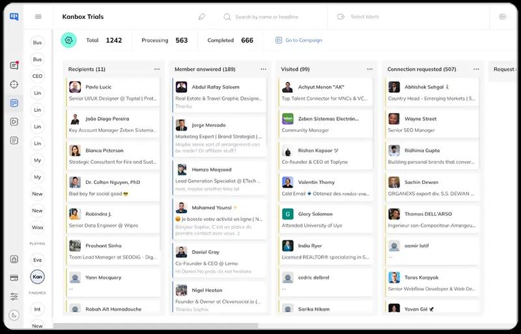Open the billing card icon in sidebar
The image size is (521, 334).
click(14, 278)
